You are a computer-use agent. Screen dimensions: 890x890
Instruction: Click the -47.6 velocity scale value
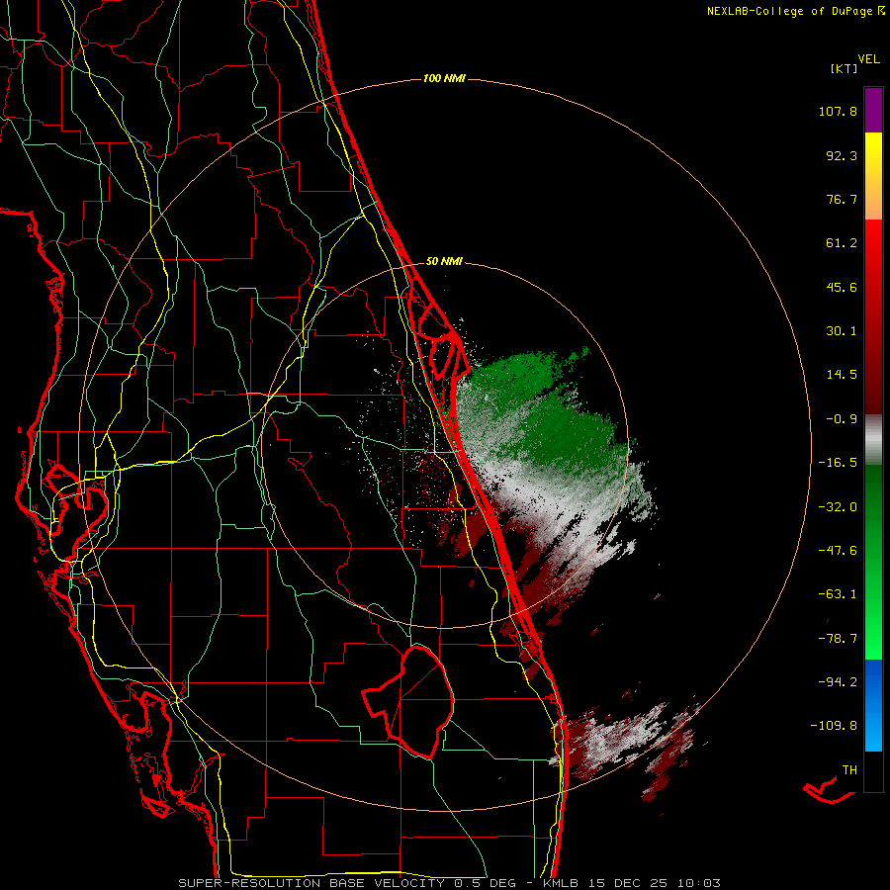click(838, 550)
